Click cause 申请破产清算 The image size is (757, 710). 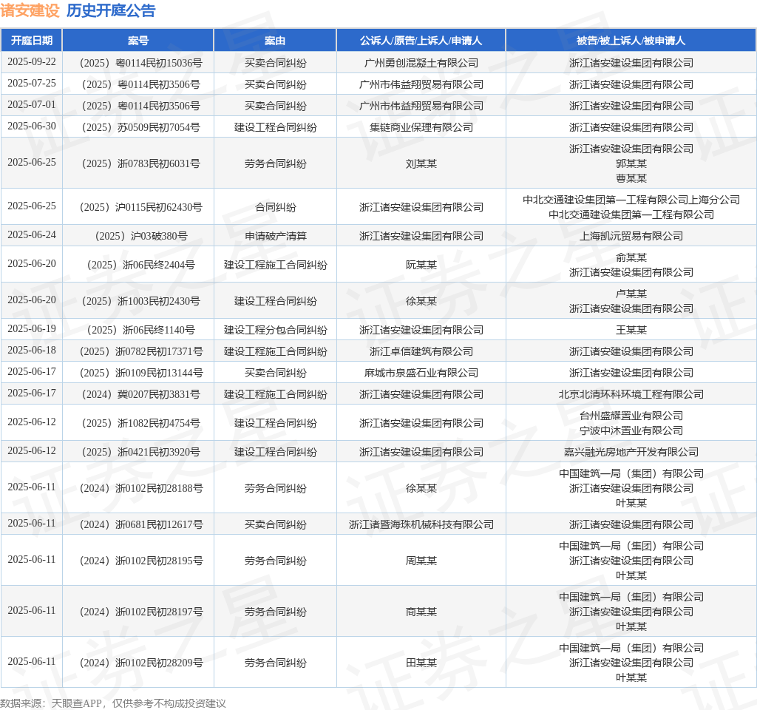(x=275, y=236)
